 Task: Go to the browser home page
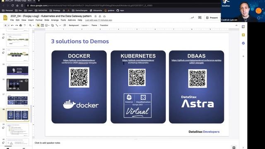(17, 5)
